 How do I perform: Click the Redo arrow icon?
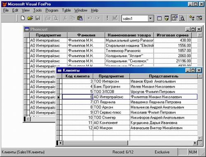point(98,18)
